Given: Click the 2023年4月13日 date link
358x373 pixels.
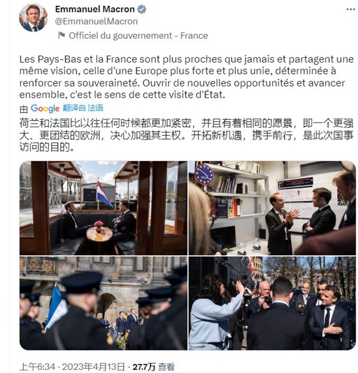Looking at the screenshot, I should pos(94,366).
